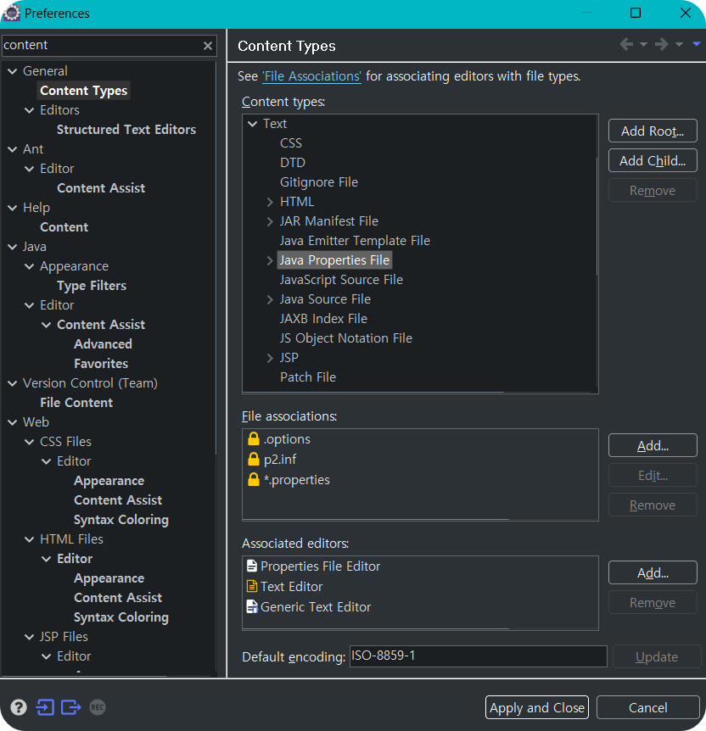Select JS Object Notation File
The width and height of the screenshot is (706, 731).
(345, 338)
